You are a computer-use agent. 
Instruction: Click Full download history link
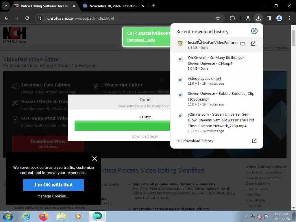coord(195,141)
